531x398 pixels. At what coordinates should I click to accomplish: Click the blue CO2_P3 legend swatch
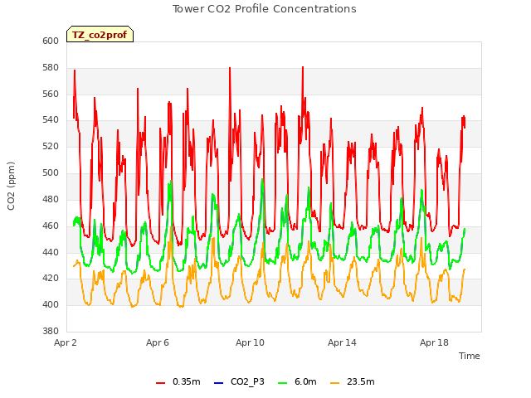[219, 383]
